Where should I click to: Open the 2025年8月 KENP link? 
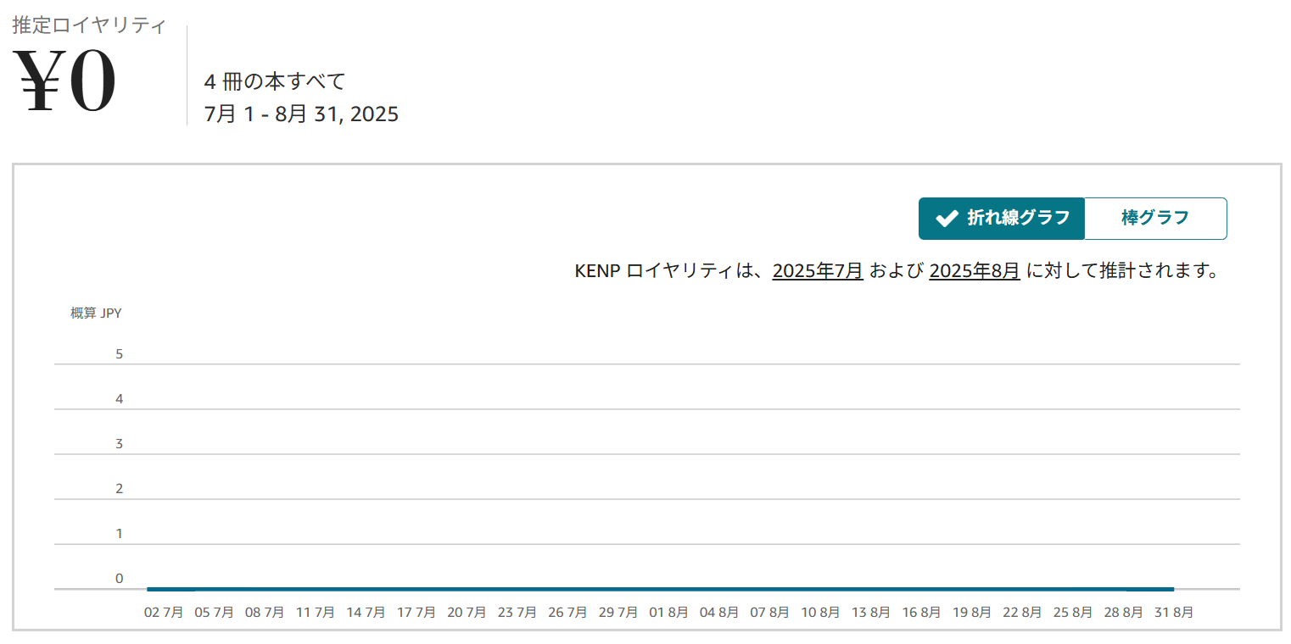point(975,271)
